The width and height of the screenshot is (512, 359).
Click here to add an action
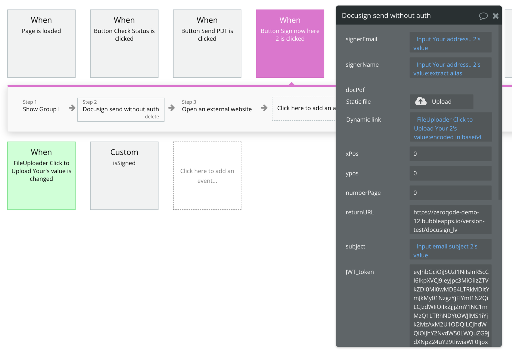[x=304, y=109]
